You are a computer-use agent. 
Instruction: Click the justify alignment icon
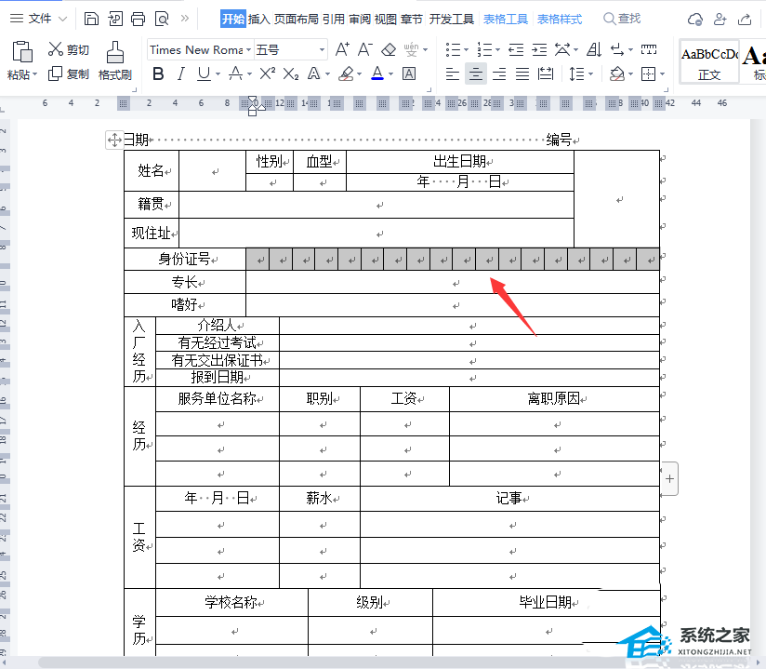tap(522, 74)
